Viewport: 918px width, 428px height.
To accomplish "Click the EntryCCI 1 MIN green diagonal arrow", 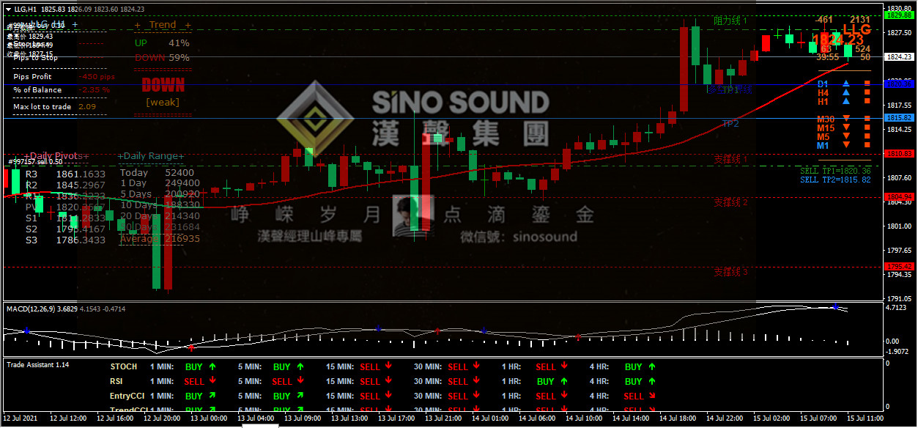I will tap(212, 396).
